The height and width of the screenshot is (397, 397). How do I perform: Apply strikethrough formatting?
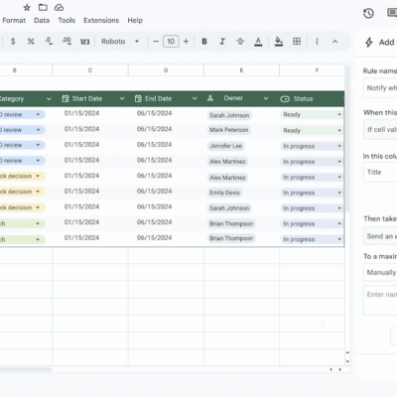coord(240,42)
